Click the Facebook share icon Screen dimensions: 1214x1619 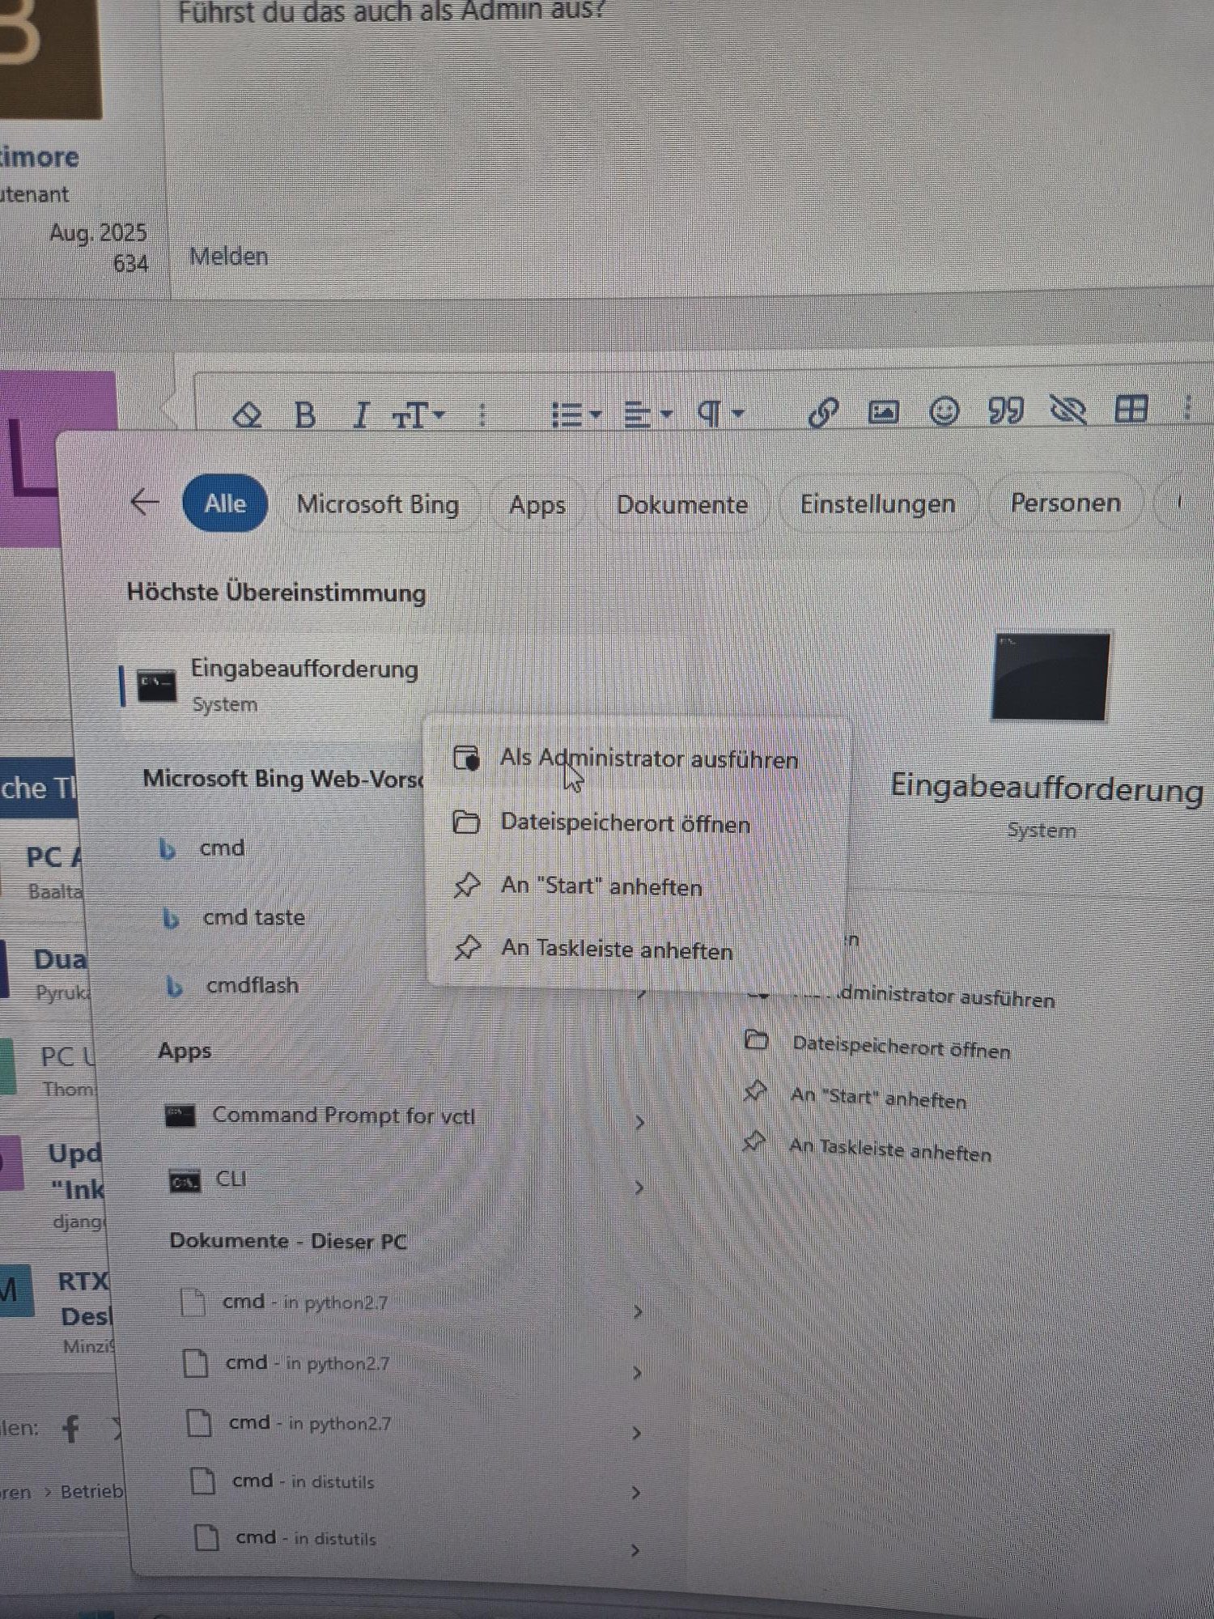(x=71, y=1430)
